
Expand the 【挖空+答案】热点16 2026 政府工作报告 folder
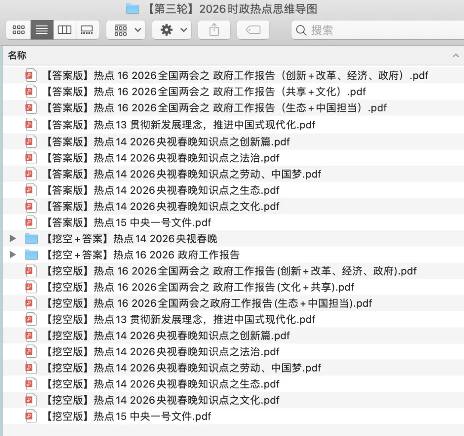click(12, 255)
